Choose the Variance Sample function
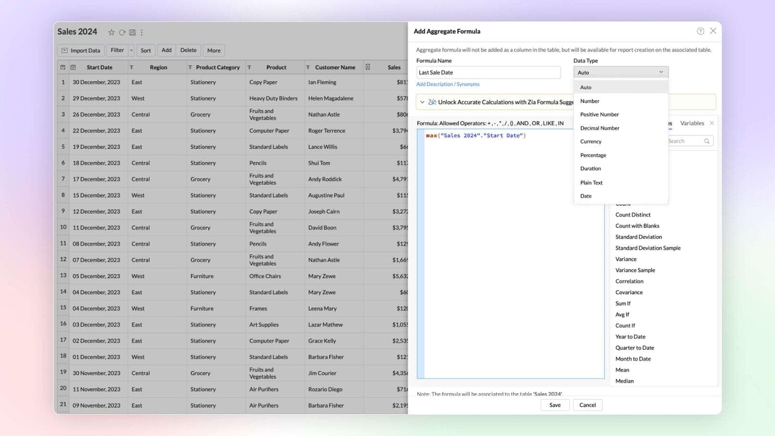The width and height of the screenshot is (775, 436). (635, 271)
